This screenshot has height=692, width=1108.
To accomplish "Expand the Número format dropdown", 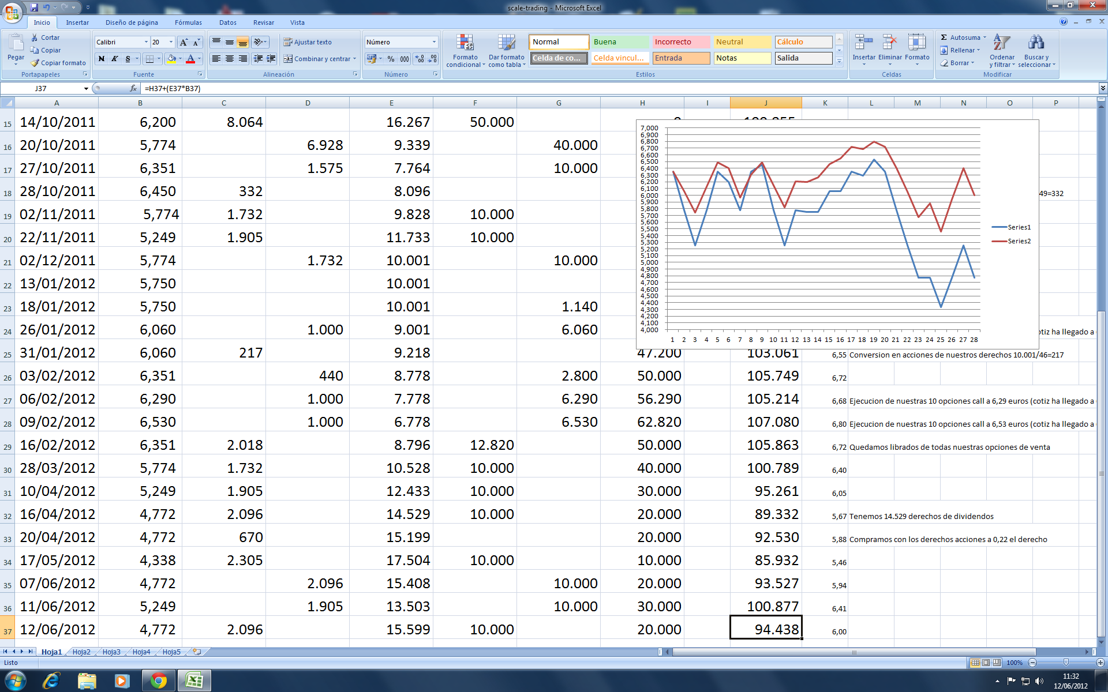I will [x=434, y=42].
